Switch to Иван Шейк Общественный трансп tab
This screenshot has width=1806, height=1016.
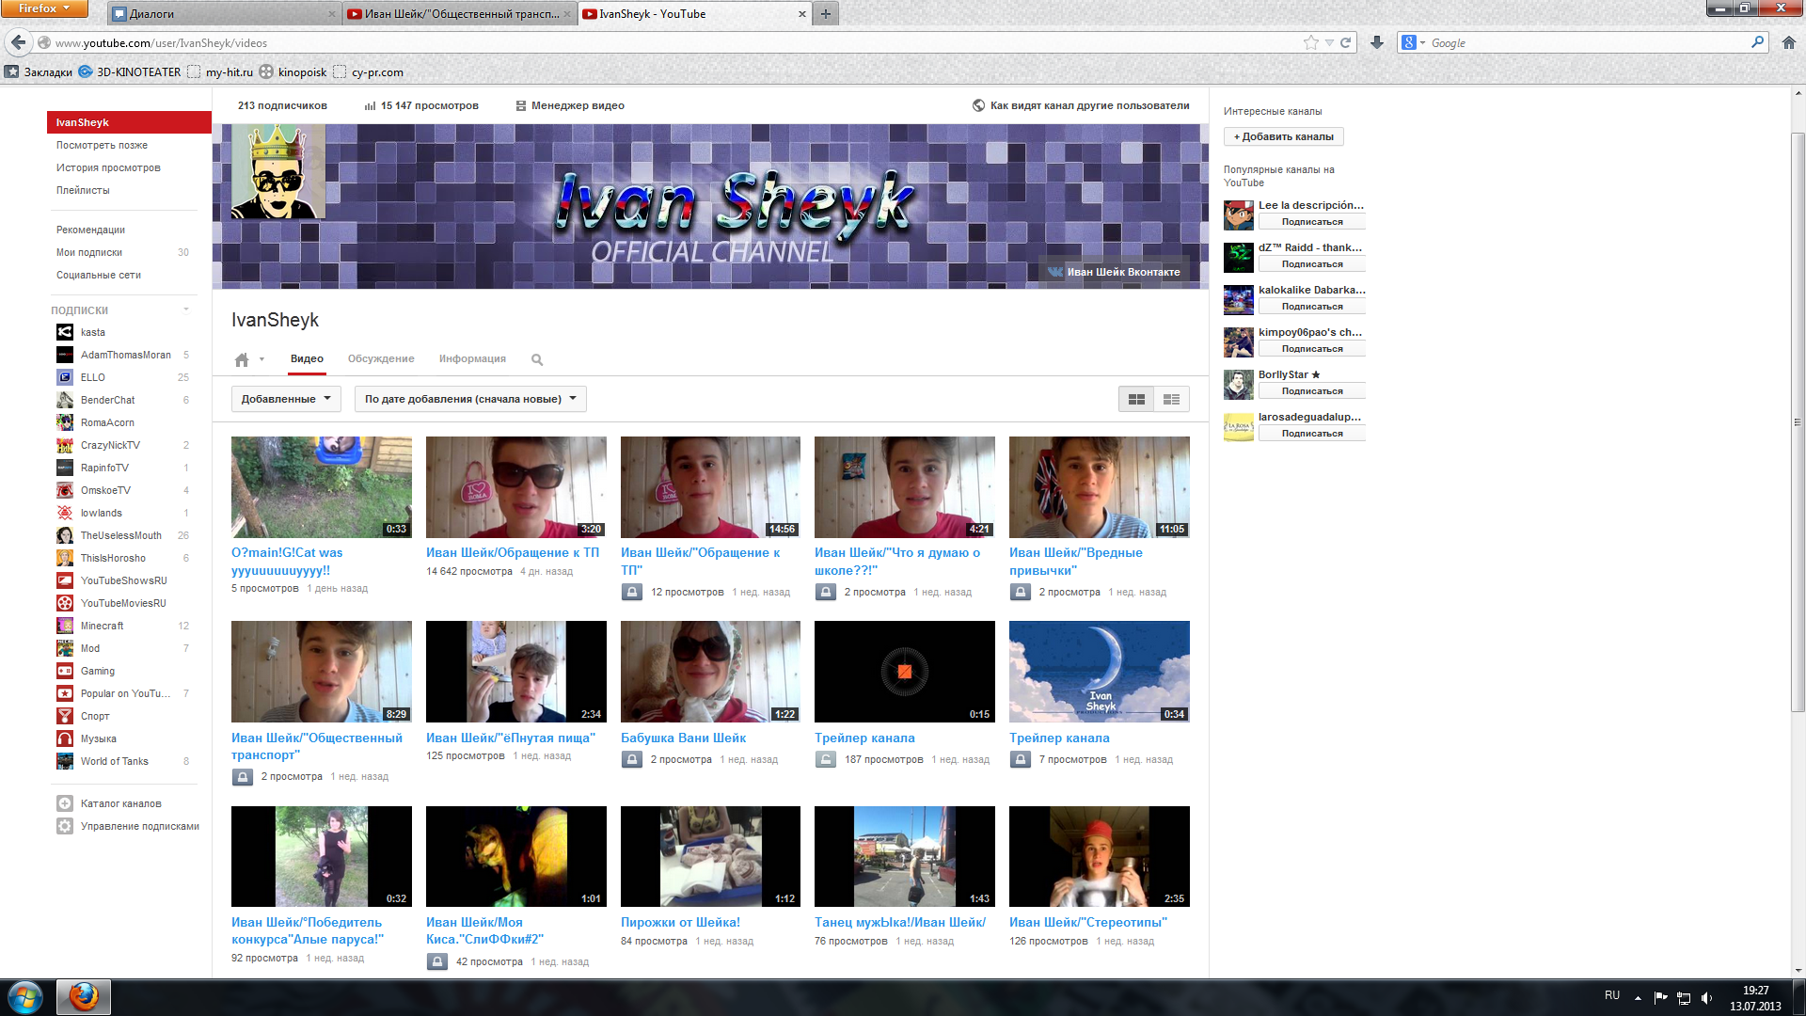pyautogui.click(x=460, y=13)
